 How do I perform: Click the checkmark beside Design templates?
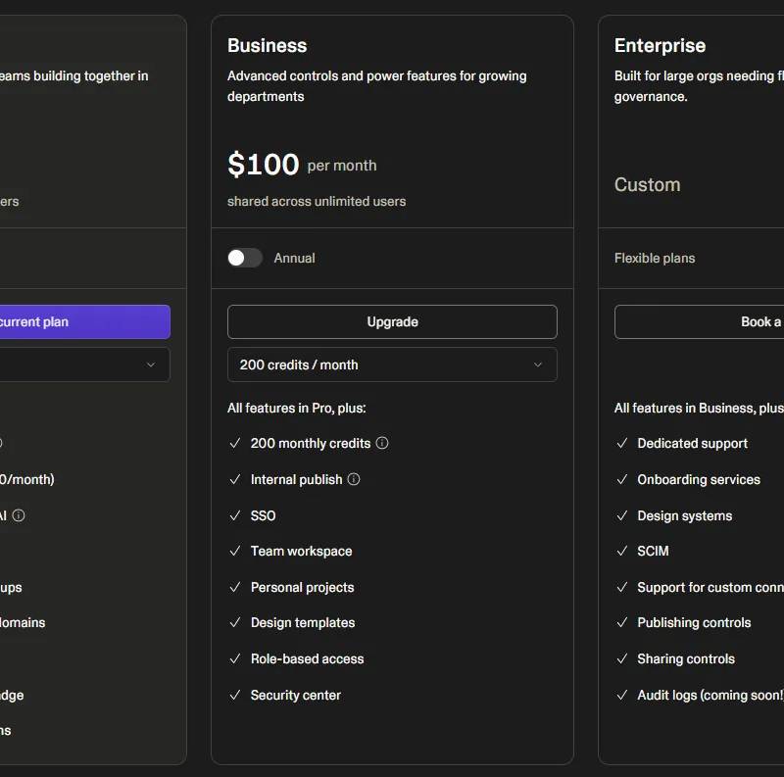coord(235,622)
